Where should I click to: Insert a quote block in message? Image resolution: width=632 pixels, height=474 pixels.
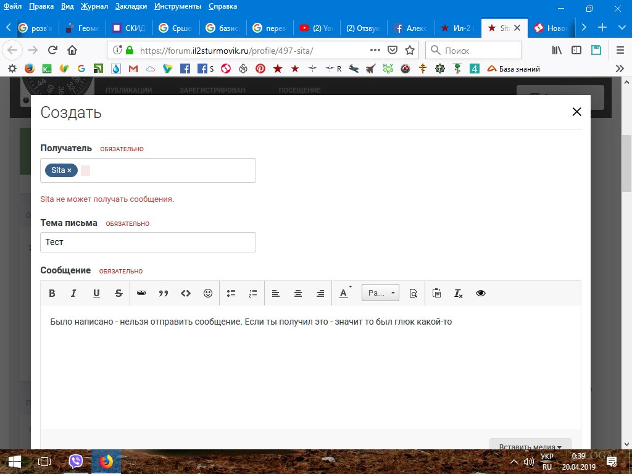pyautogui.click(x=163, y=293)
